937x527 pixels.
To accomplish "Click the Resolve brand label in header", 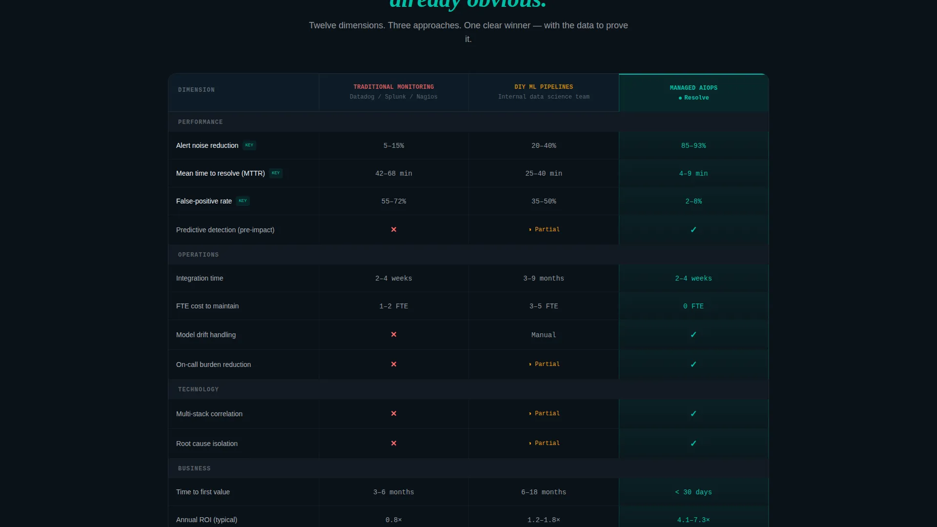I will tap(693, 98).
